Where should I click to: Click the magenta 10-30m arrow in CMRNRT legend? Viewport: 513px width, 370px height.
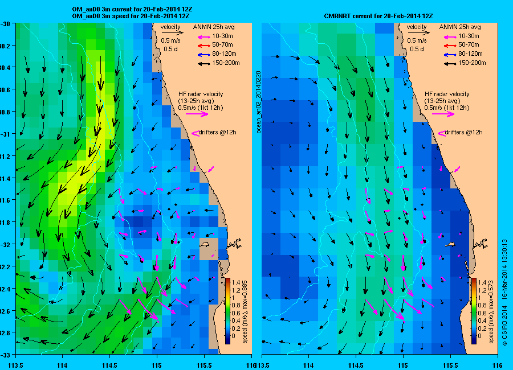point(450,37)
